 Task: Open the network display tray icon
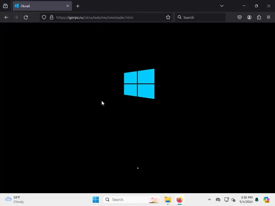click(x=226, y=200)
